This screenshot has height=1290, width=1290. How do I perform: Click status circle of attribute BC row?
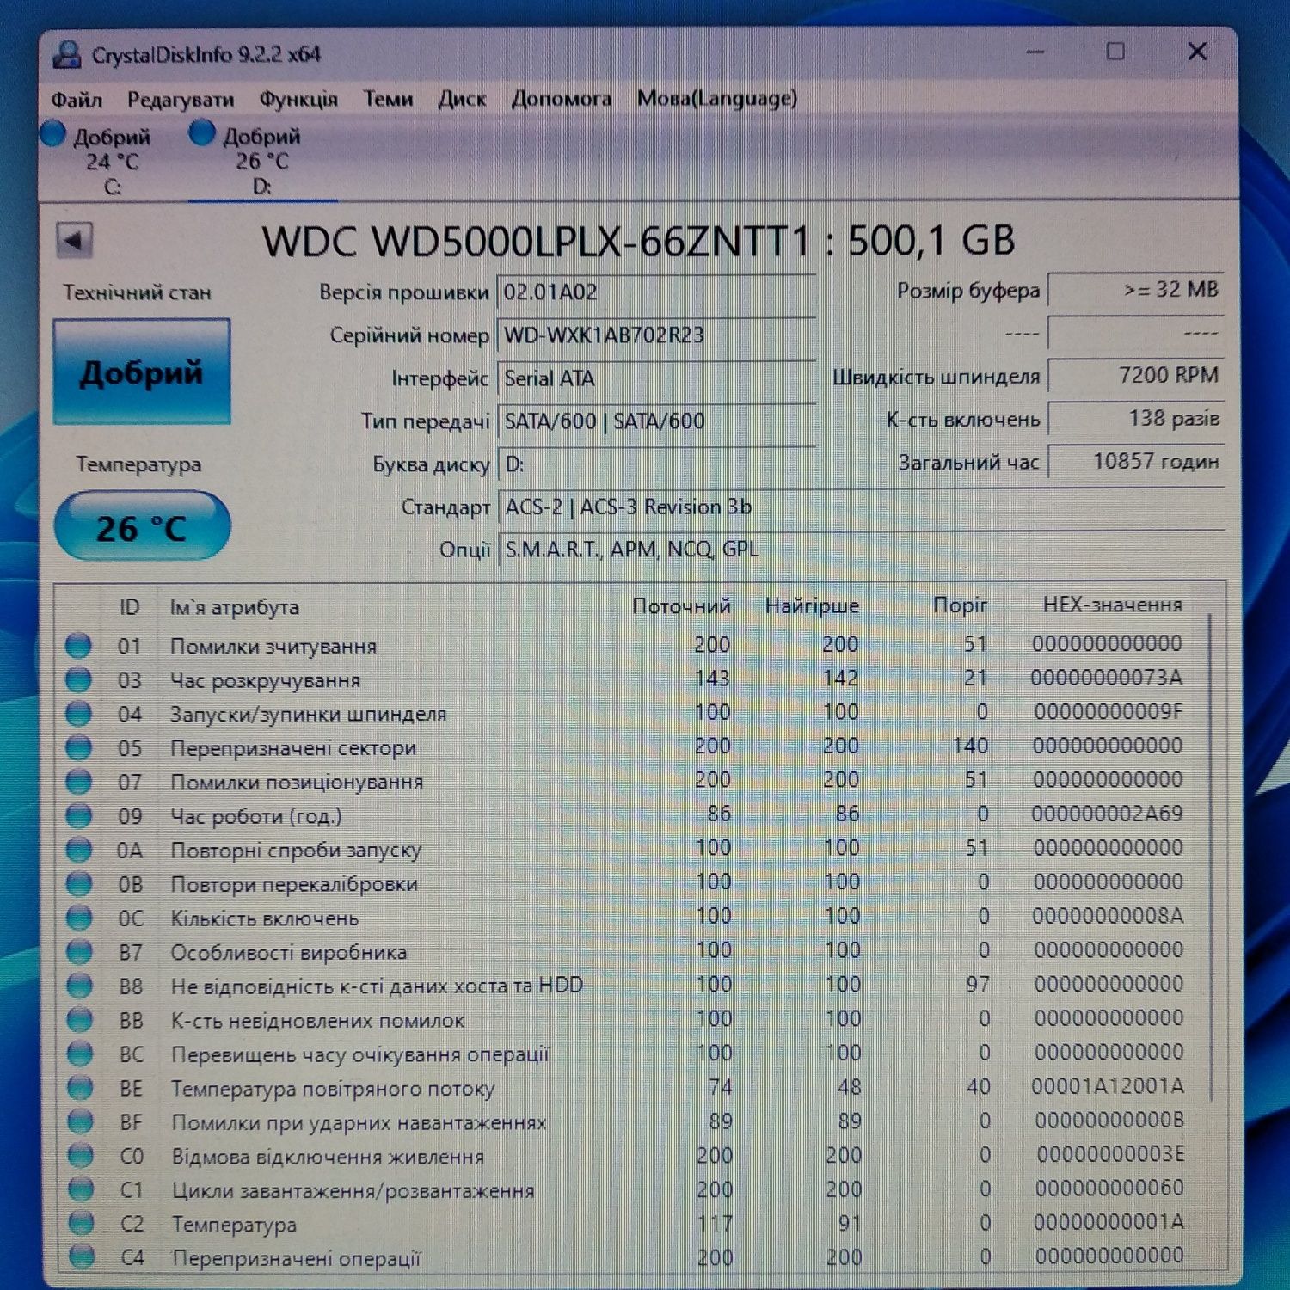pos(80,1053)
